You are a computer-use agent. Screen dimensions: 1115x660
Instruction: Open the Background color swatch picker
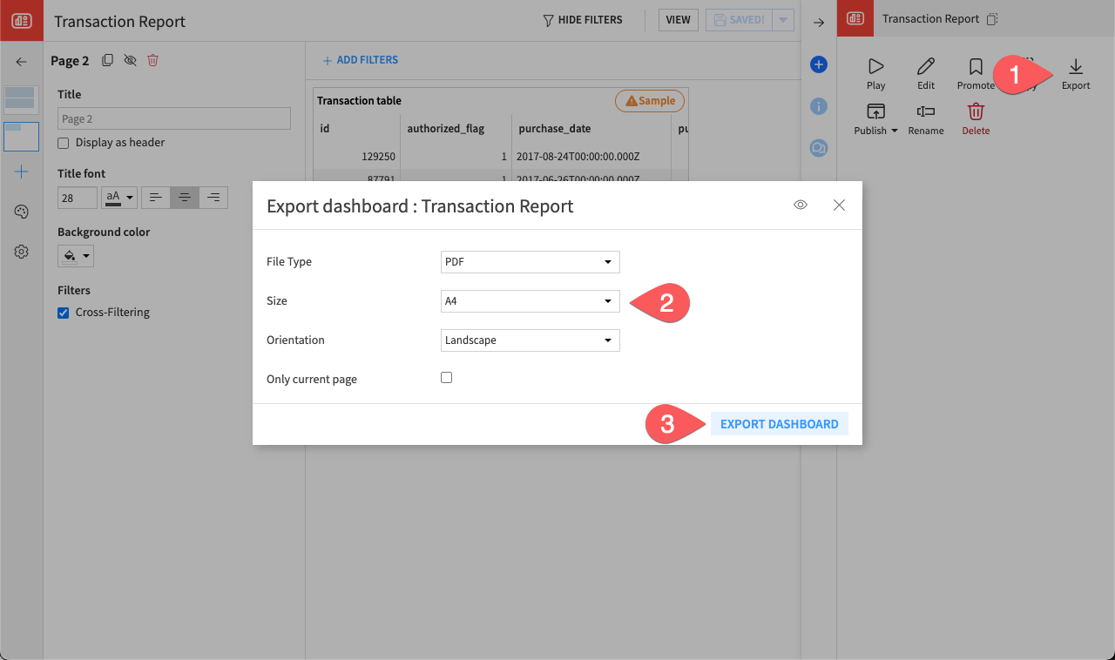click(75, 255)
